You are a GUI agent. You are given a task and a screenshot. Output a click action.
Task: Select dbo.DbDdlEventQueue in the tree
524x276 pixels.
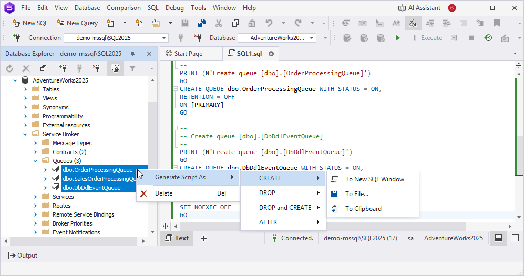[91, 188]
